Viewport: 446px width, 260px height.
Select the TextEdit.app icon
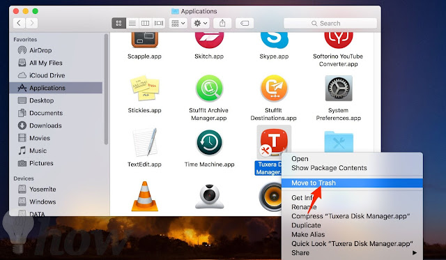(144, 142)
